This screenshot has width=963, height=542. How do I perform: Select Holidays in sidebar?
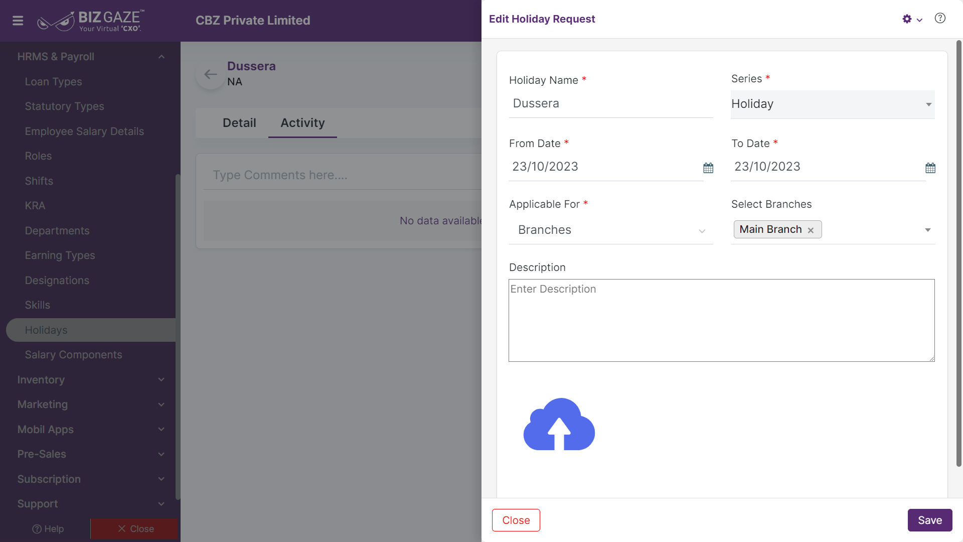pyautogui.click(x=91, y=330)
